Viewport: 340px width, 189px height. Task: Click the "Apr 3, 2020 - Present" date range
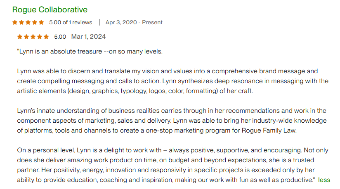134,22
